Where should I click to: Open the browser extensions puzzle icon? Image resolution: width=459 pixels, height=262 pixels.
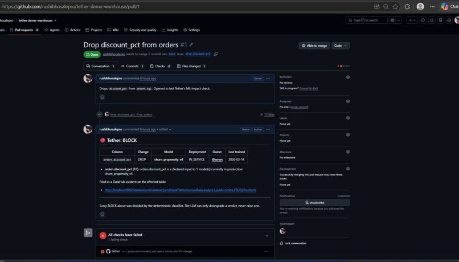point(407,6)
